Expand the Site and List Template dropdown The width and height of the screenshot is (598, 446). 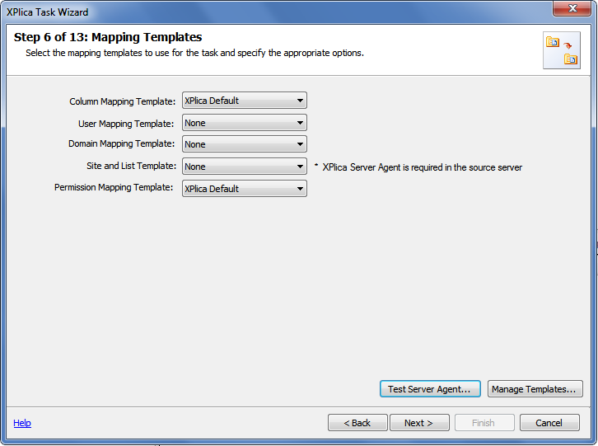(x=245, y=167)
